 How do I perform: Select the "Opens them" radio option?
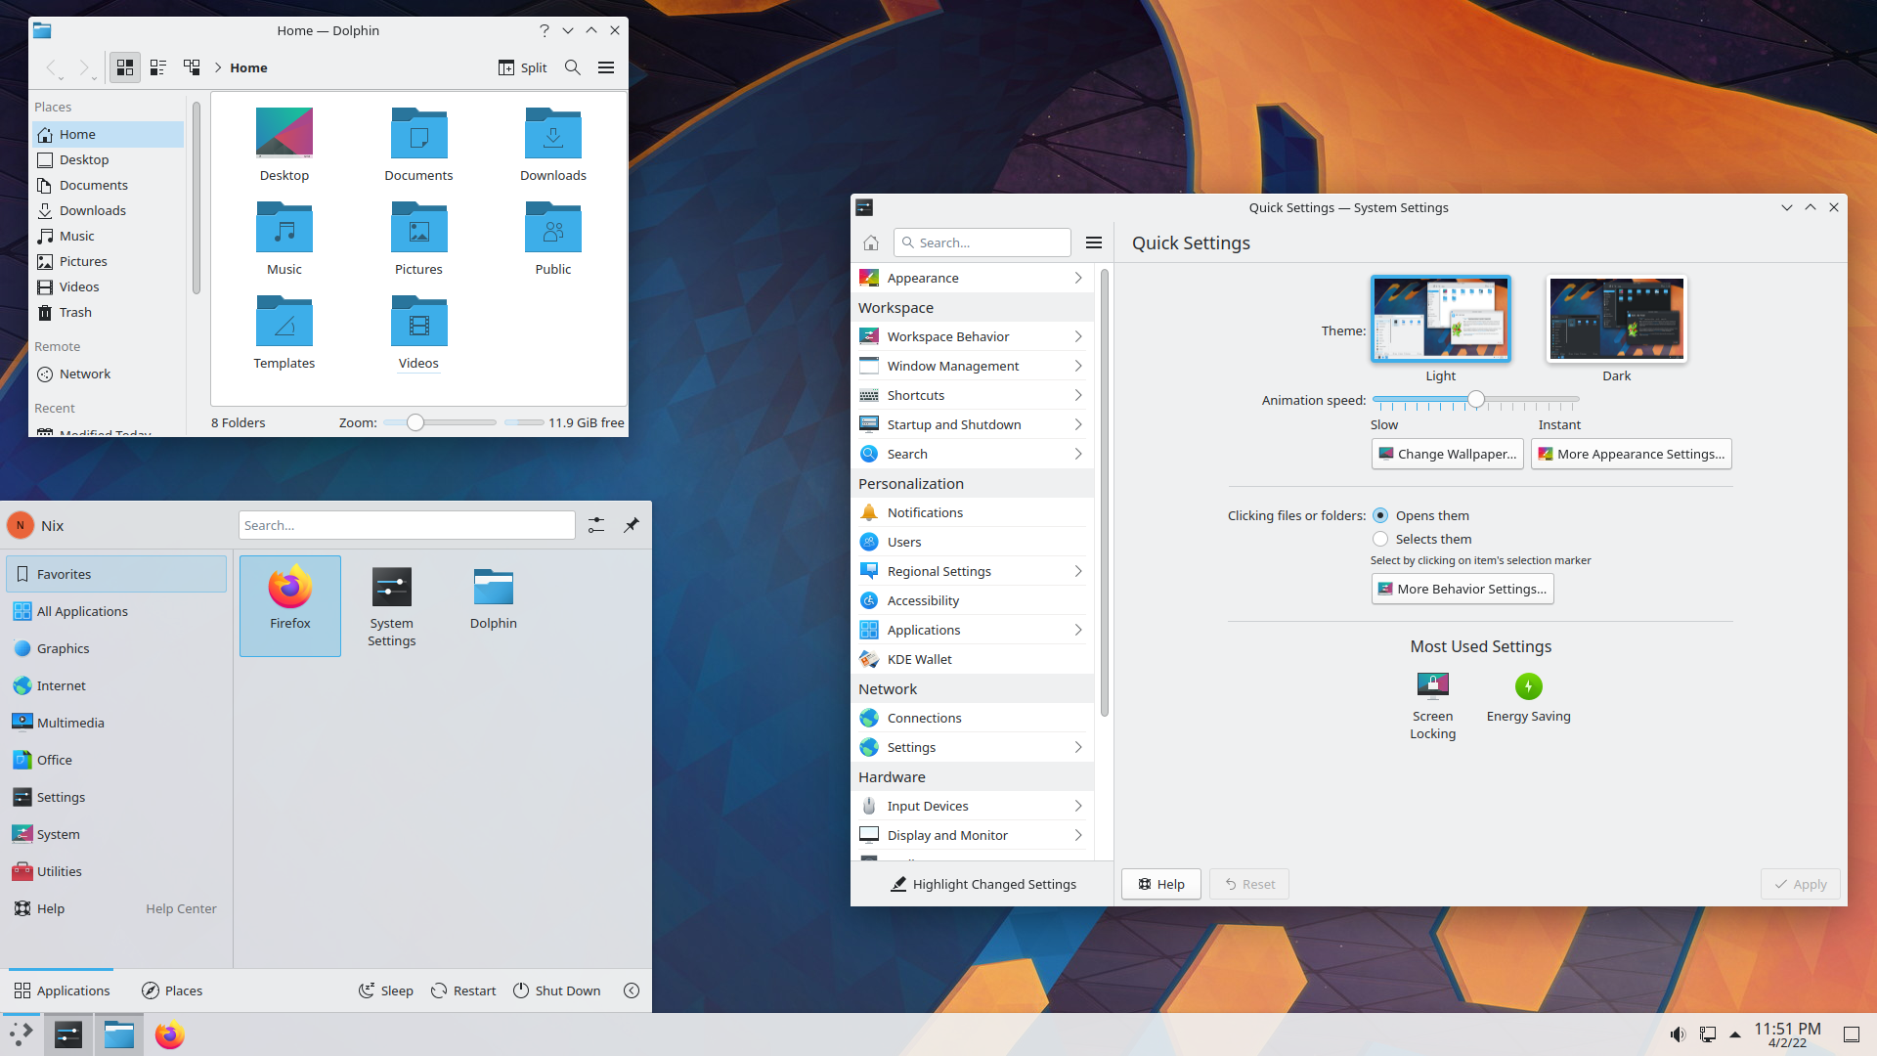pos(1380,515)
